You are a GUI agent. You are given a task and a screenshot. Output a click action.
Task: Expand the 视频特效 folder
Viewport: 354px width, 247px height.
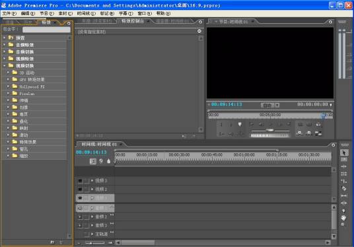(4, 59)
